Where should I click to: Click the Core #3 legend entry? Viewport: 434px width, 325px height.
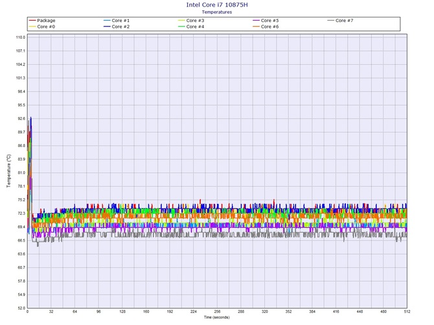[x=191, y=21]
